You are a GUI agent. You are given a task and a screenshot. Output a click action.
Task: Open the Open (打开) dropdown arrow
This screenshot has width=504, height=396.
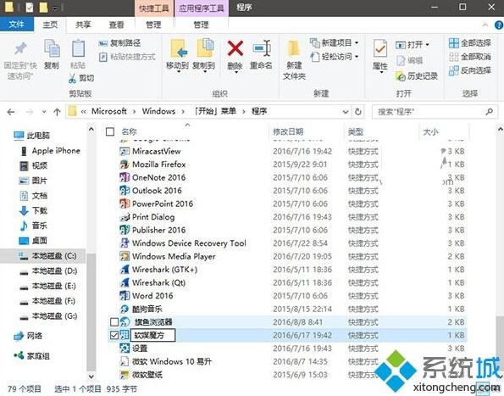tap(427, 45)
